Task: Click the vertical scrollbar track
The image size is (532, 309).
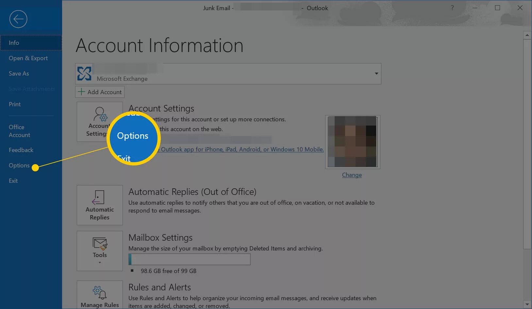Action: 527,275
